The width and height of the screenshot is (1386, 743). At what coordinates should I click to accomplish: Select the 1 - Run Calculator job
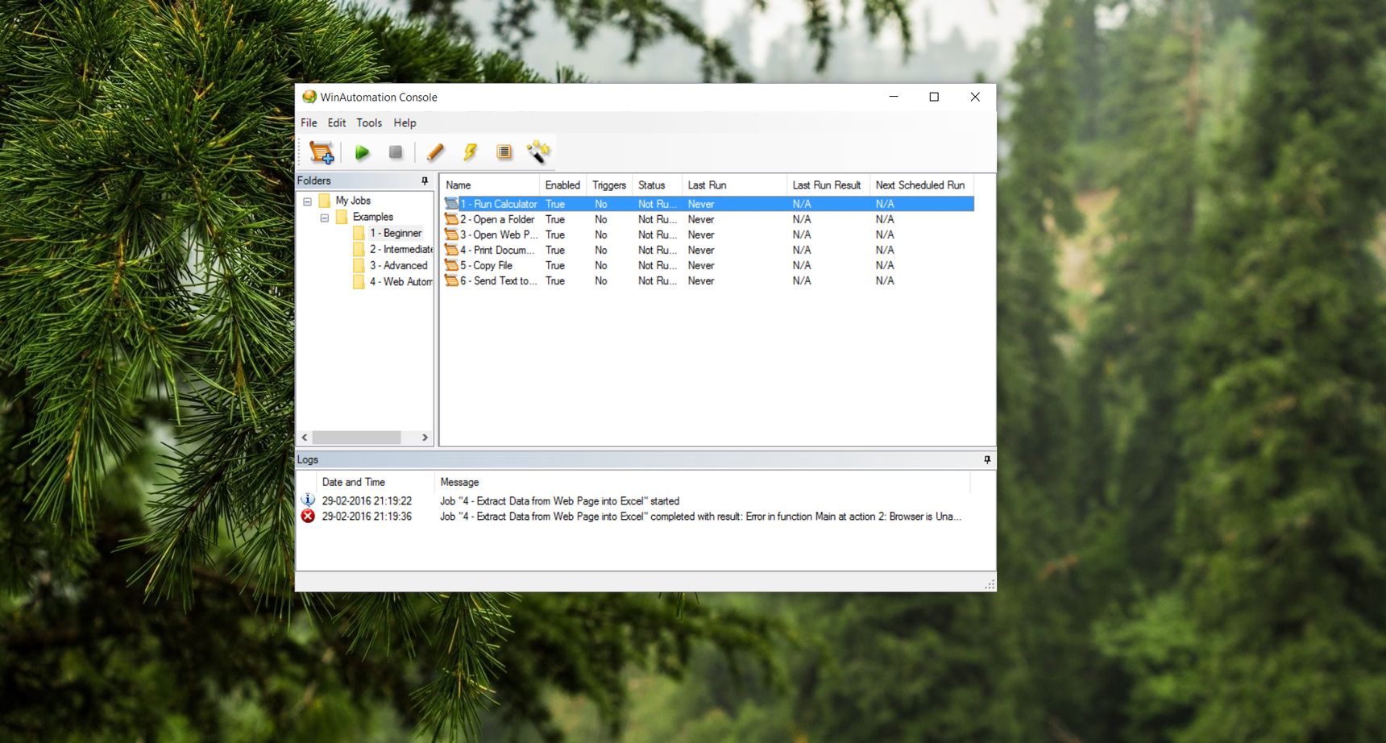709,204
